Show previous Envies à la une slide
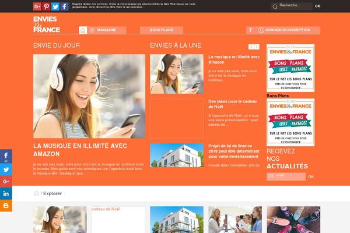This screenshot has width=350, height=233. click(x=251, y=47)
